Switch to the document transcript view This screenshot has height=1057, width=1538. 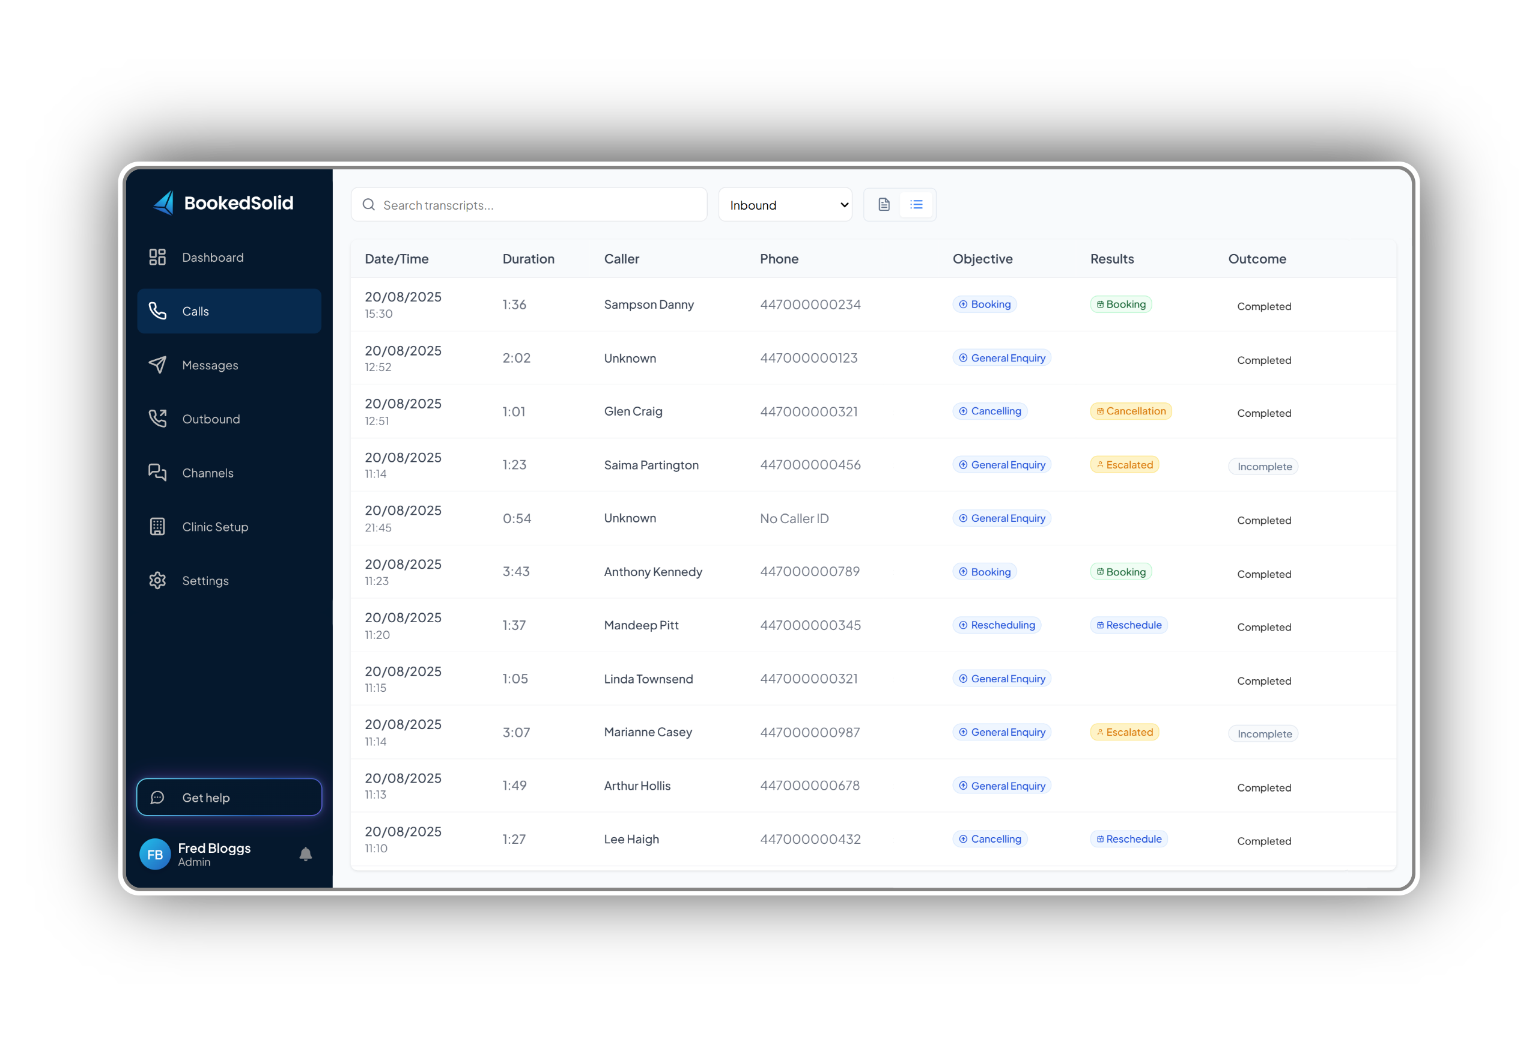pyautogui.click(x=883, y=204)
